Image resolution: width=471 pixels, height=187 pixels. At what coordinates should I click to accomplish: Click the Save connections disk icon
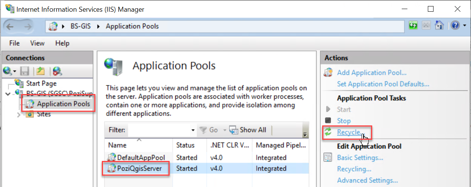tap(25, 71)
